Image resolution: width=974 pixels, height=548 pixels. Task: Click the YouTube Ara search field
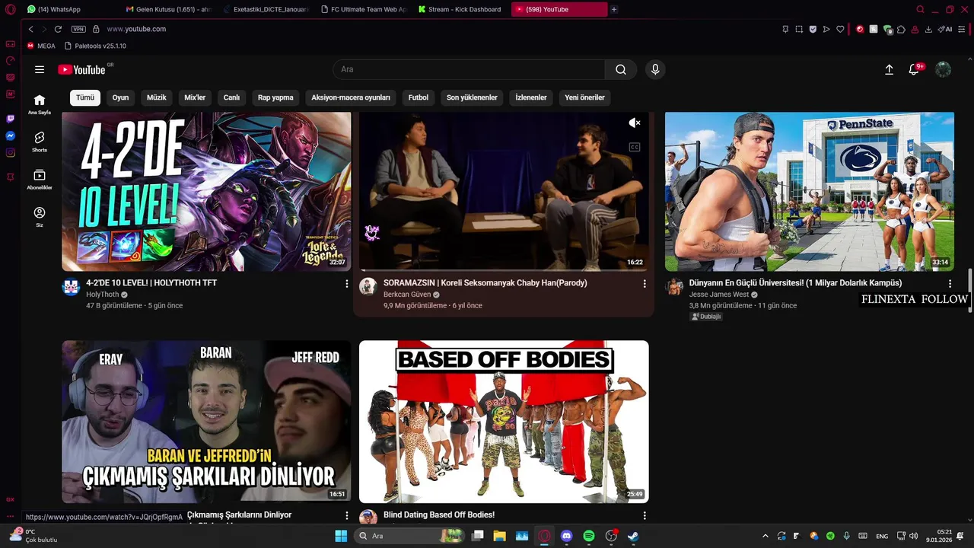469,69
